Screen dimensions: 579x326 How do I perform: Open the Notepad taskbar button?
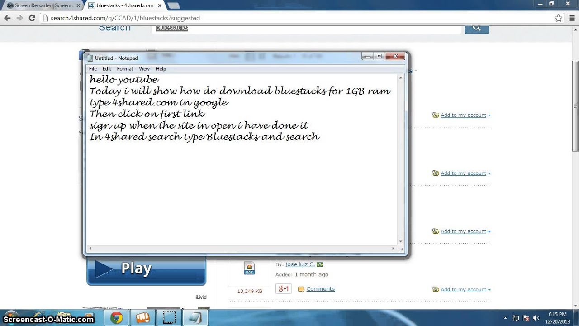pos(196,318)
